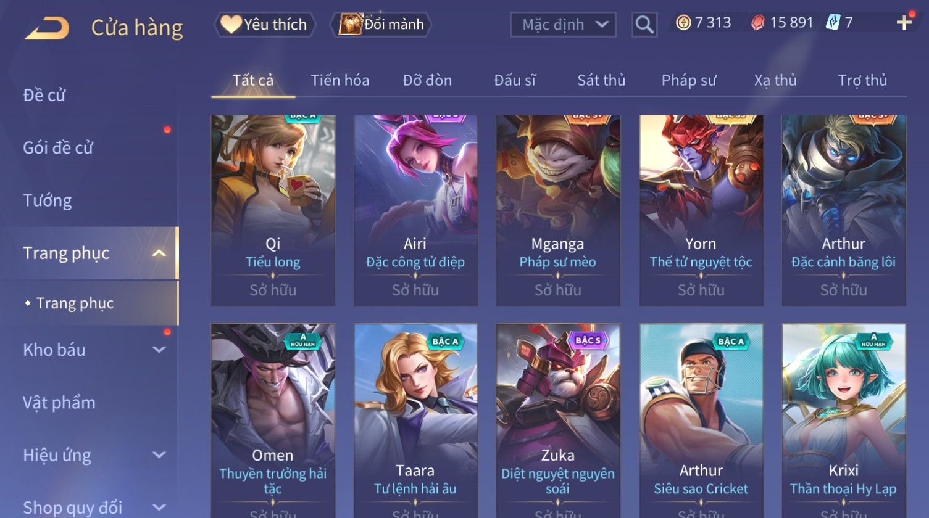This screenshot has height=518, width=929.
Task: Click the plus icon to add currency
Action: click(x=904, y=23)
